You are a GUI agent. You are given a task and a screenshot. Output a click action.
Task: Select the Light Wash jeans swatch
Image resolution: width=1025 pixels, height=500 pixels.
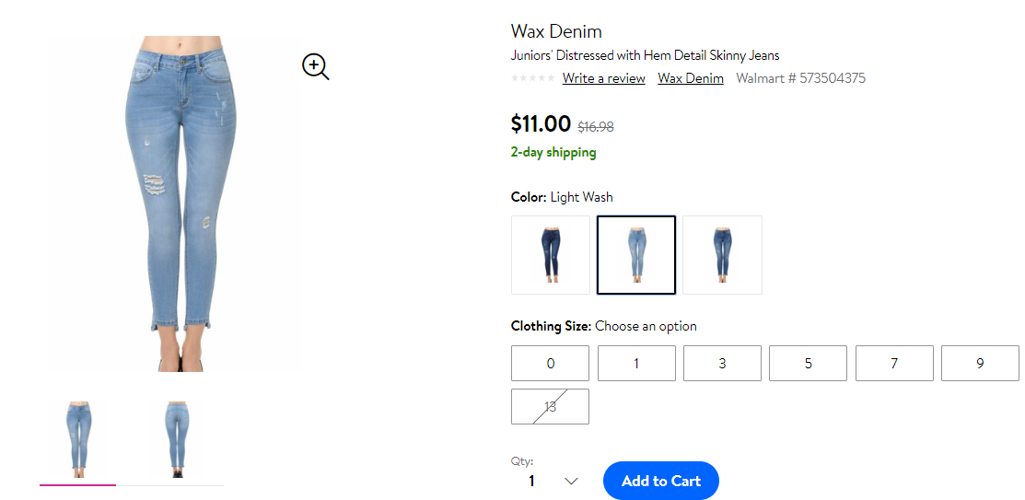636,255
